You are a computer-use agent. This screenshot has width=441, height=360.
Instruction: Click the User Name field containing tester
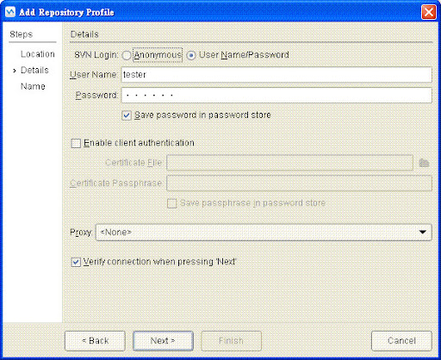276,75
